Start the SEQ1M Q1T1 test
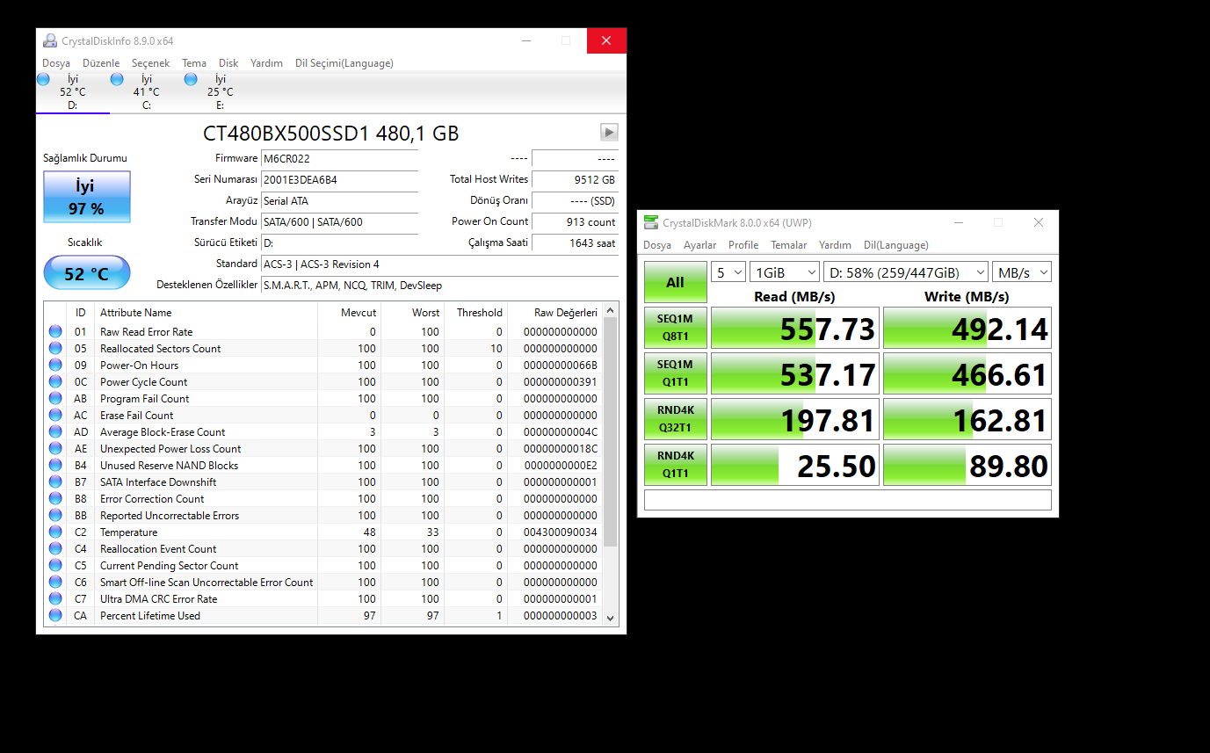 click(675, 373)
